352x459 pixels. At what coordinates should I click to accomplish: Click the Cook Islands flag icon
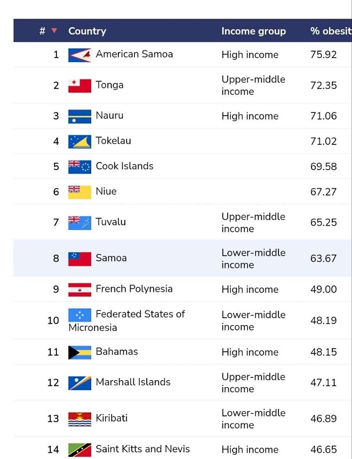coord(79,167)
